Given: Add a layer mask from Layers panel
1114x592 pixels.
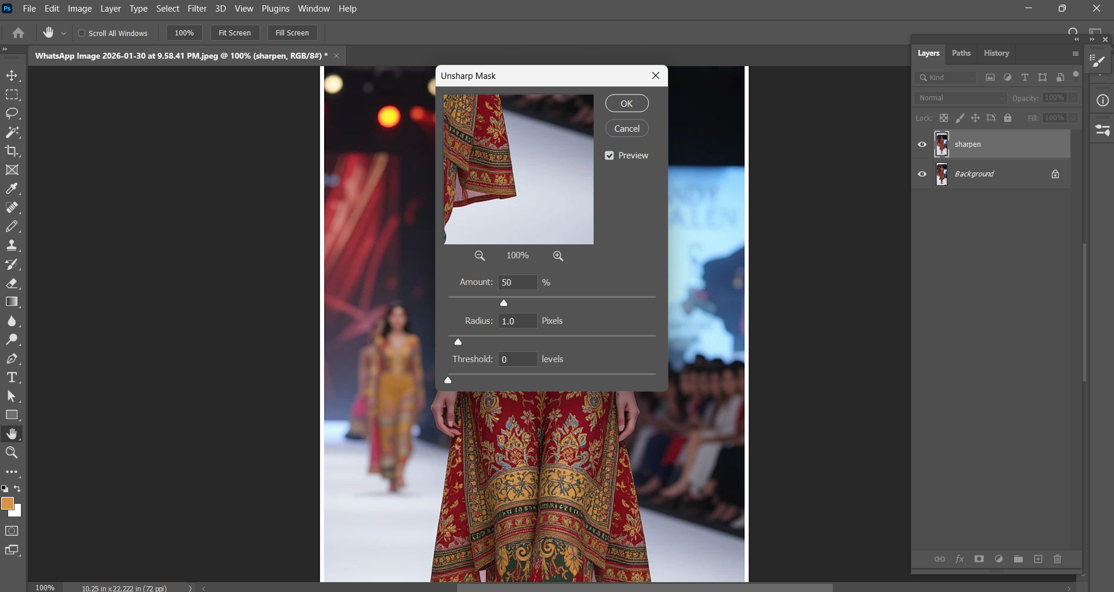Looking at the screenshot, I should click(979, 559).
